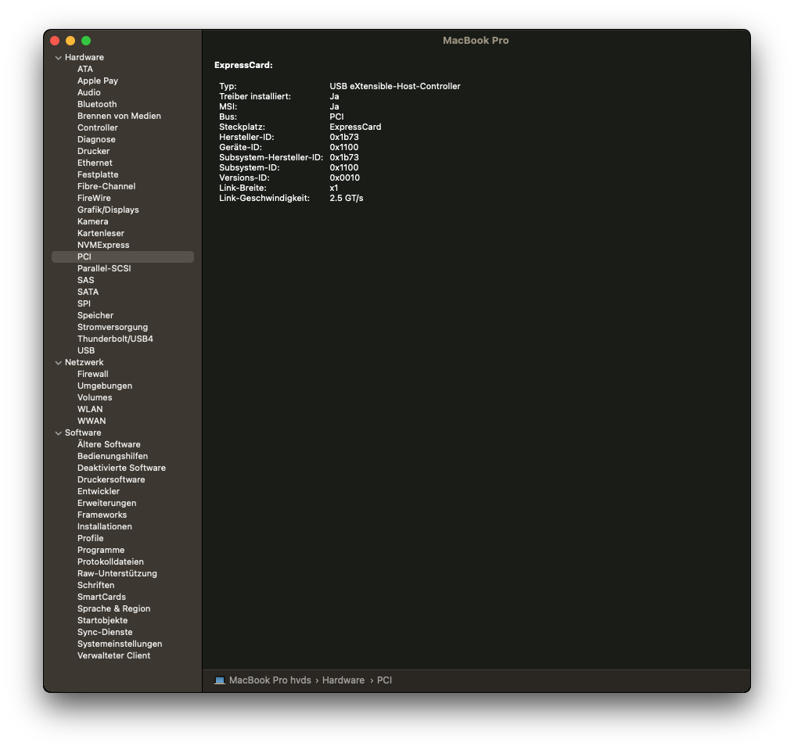Image resolution: width=794 pixels, height=750 pixels.
Task: Open Thunderbolt/USB4 hardware info
Action: point(115,339)
